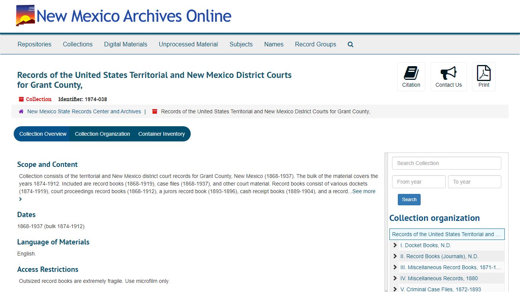Select root Records of the United States tree item

click(x=447, y=234)
